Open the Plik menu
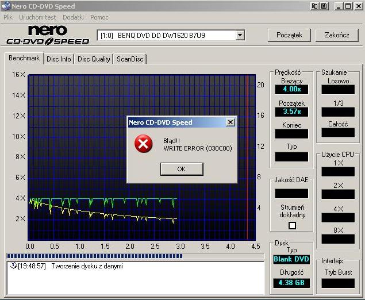Screen dimensions: 365x300 tap(8, 17)
